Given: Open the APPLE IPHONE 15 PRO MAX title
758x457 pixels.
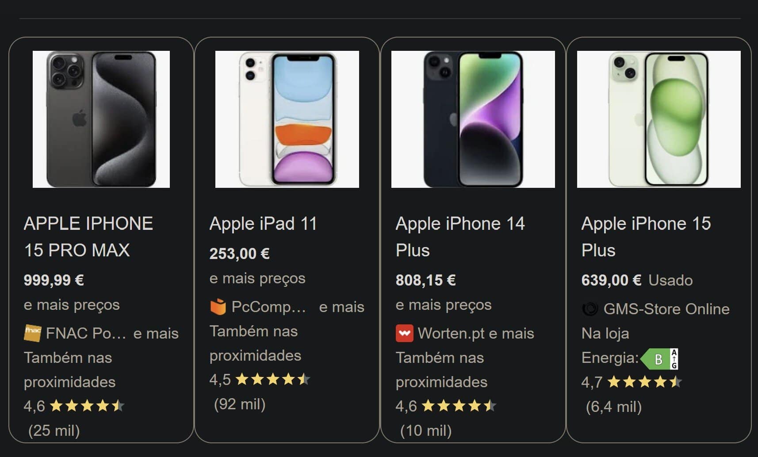Looking at the screenshot, I should click(88, 237).
